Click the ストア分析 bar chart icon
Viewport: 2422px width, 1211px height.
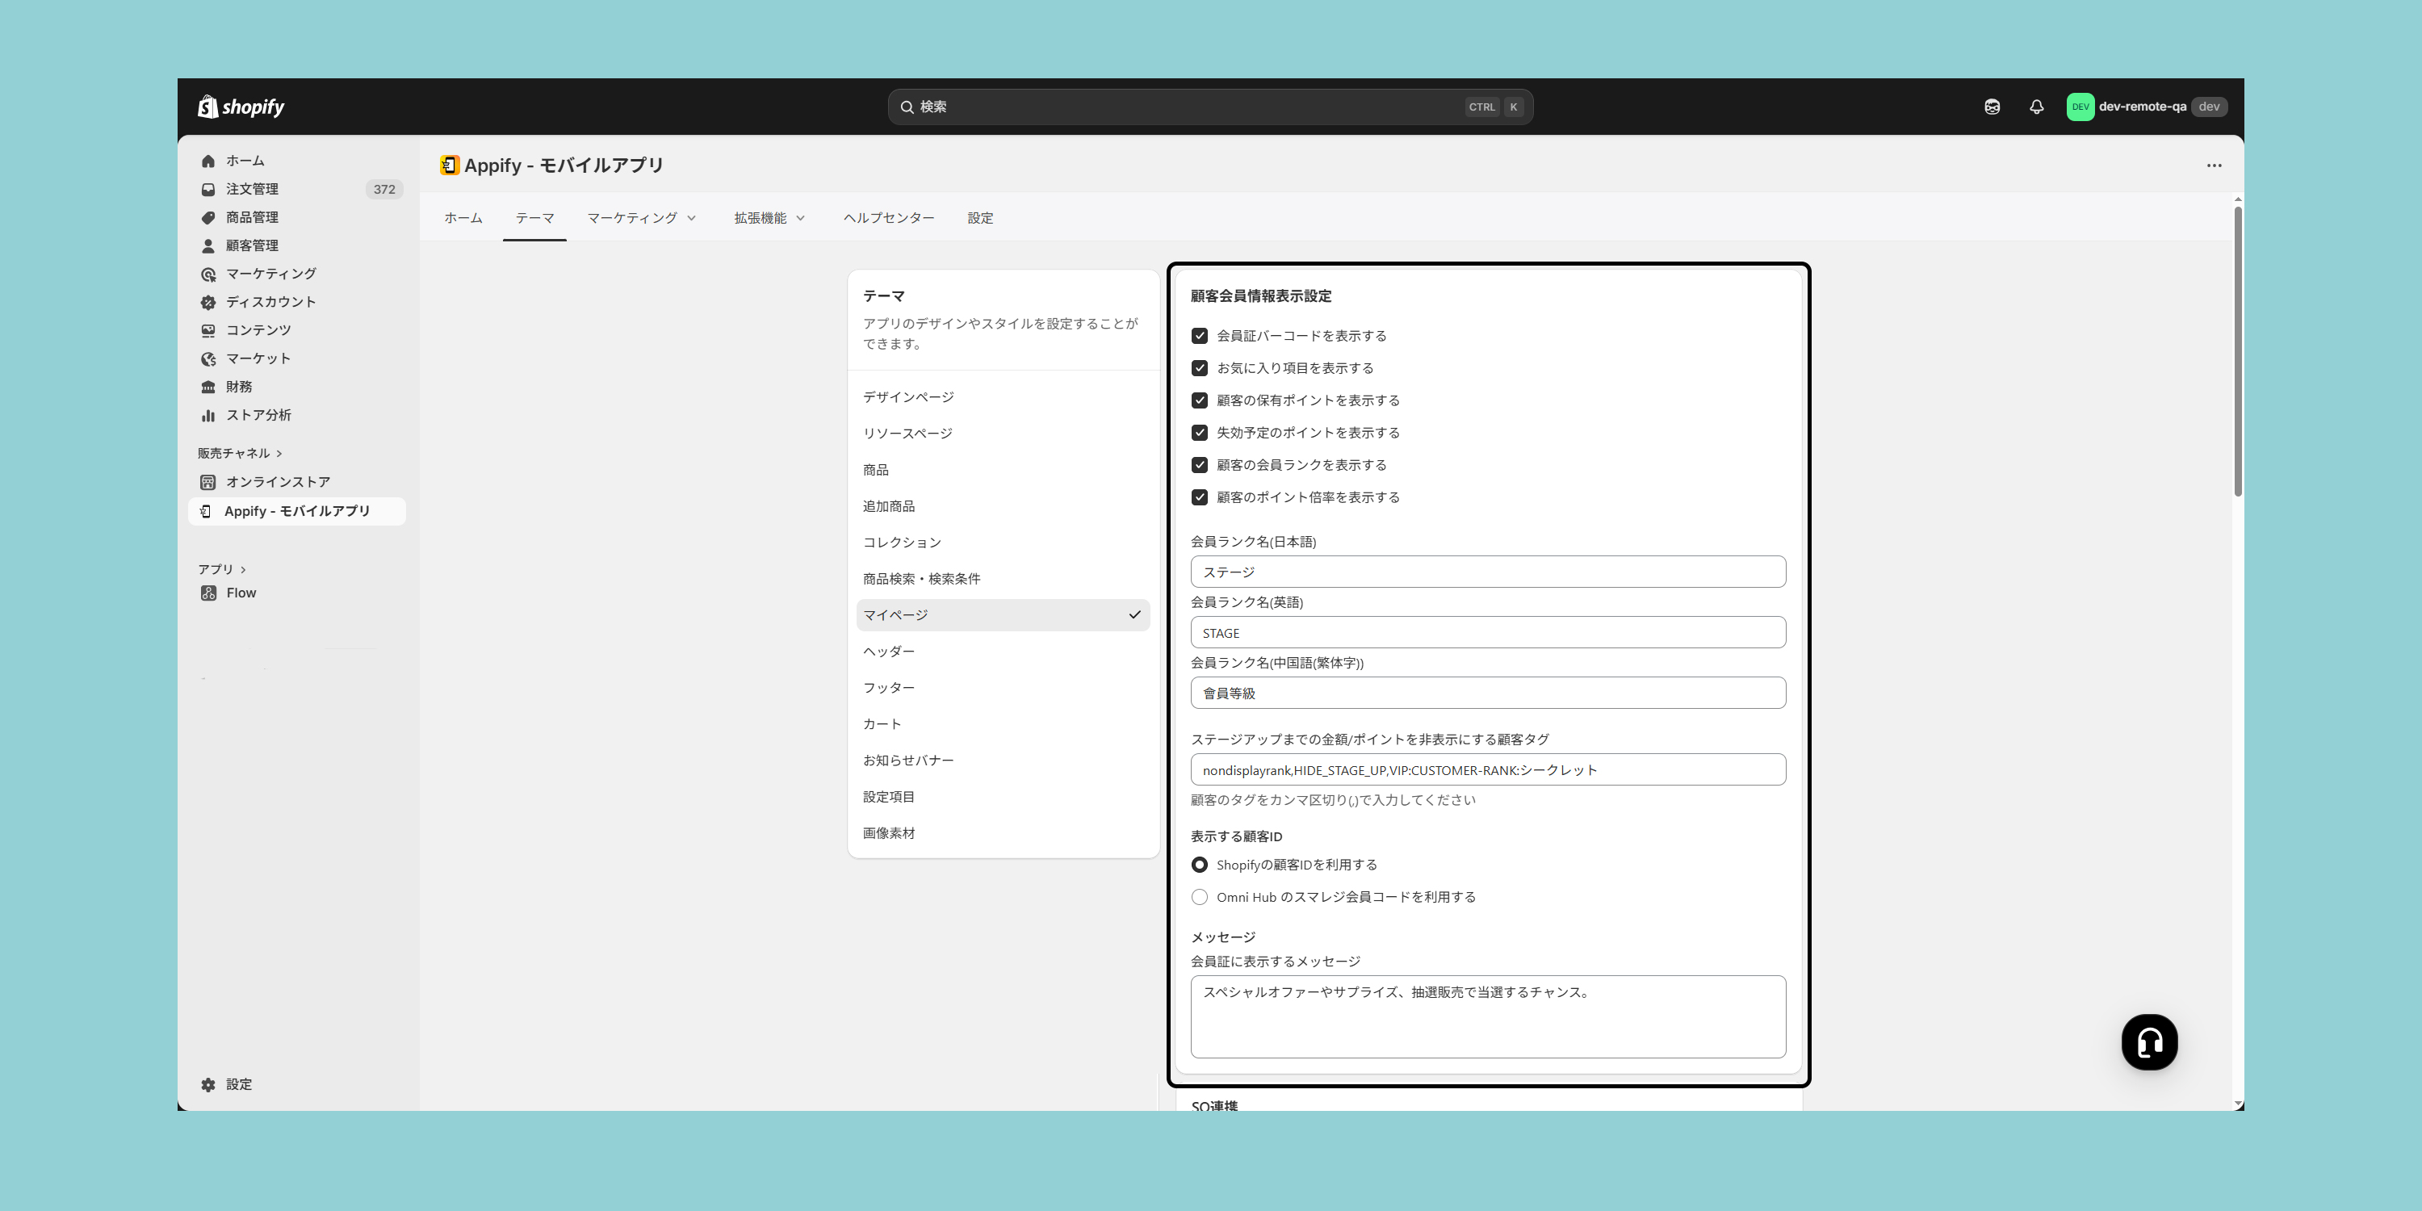pos(209,415)
